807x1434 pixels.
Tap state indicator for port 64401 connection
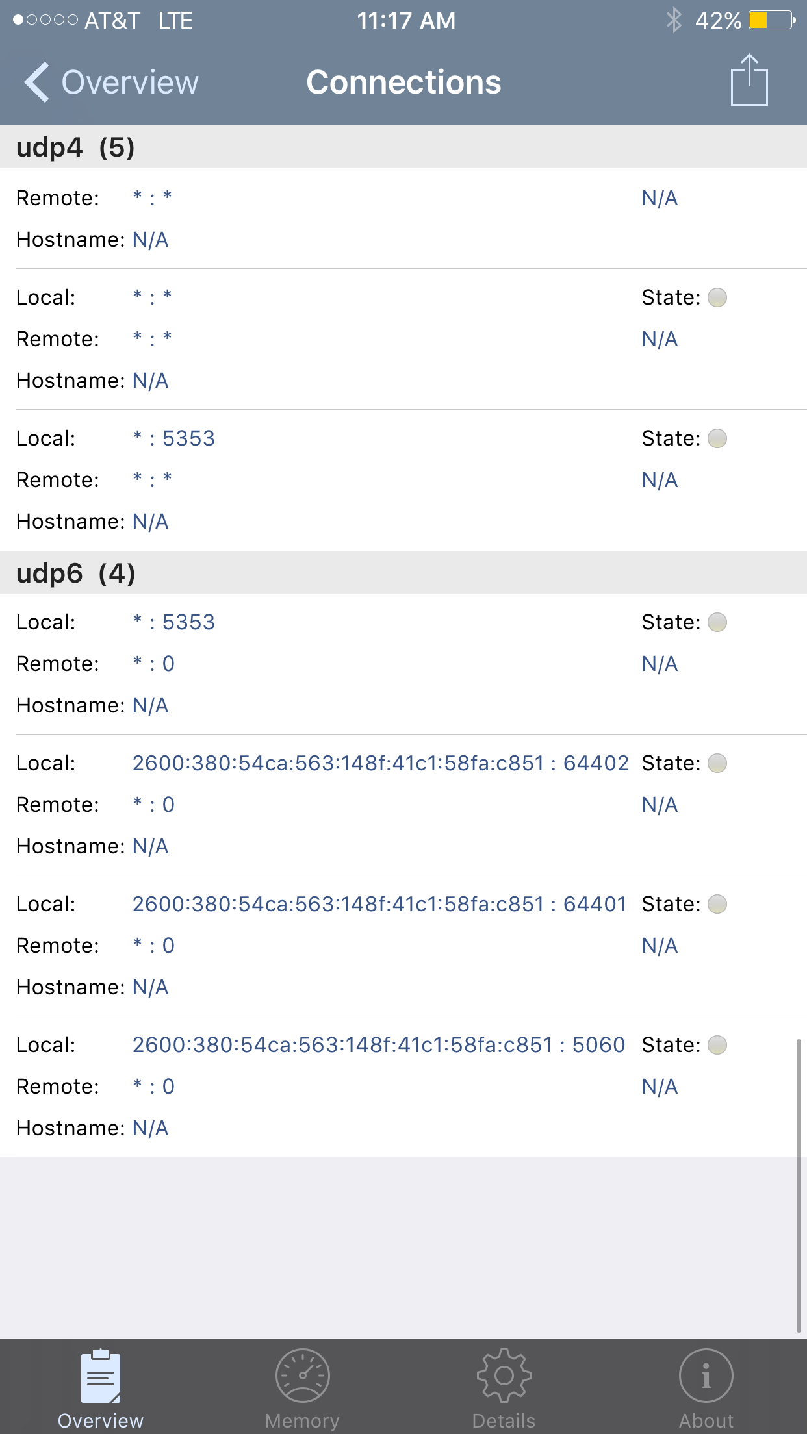tap(717, 904)
